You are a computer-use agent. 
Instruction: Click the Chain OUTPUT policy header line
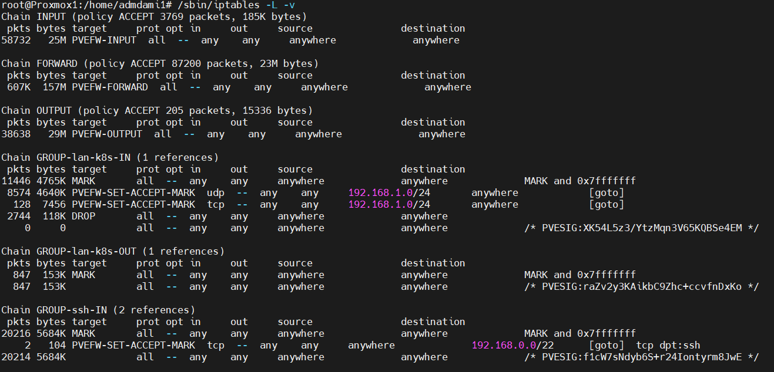click(157, 110)
